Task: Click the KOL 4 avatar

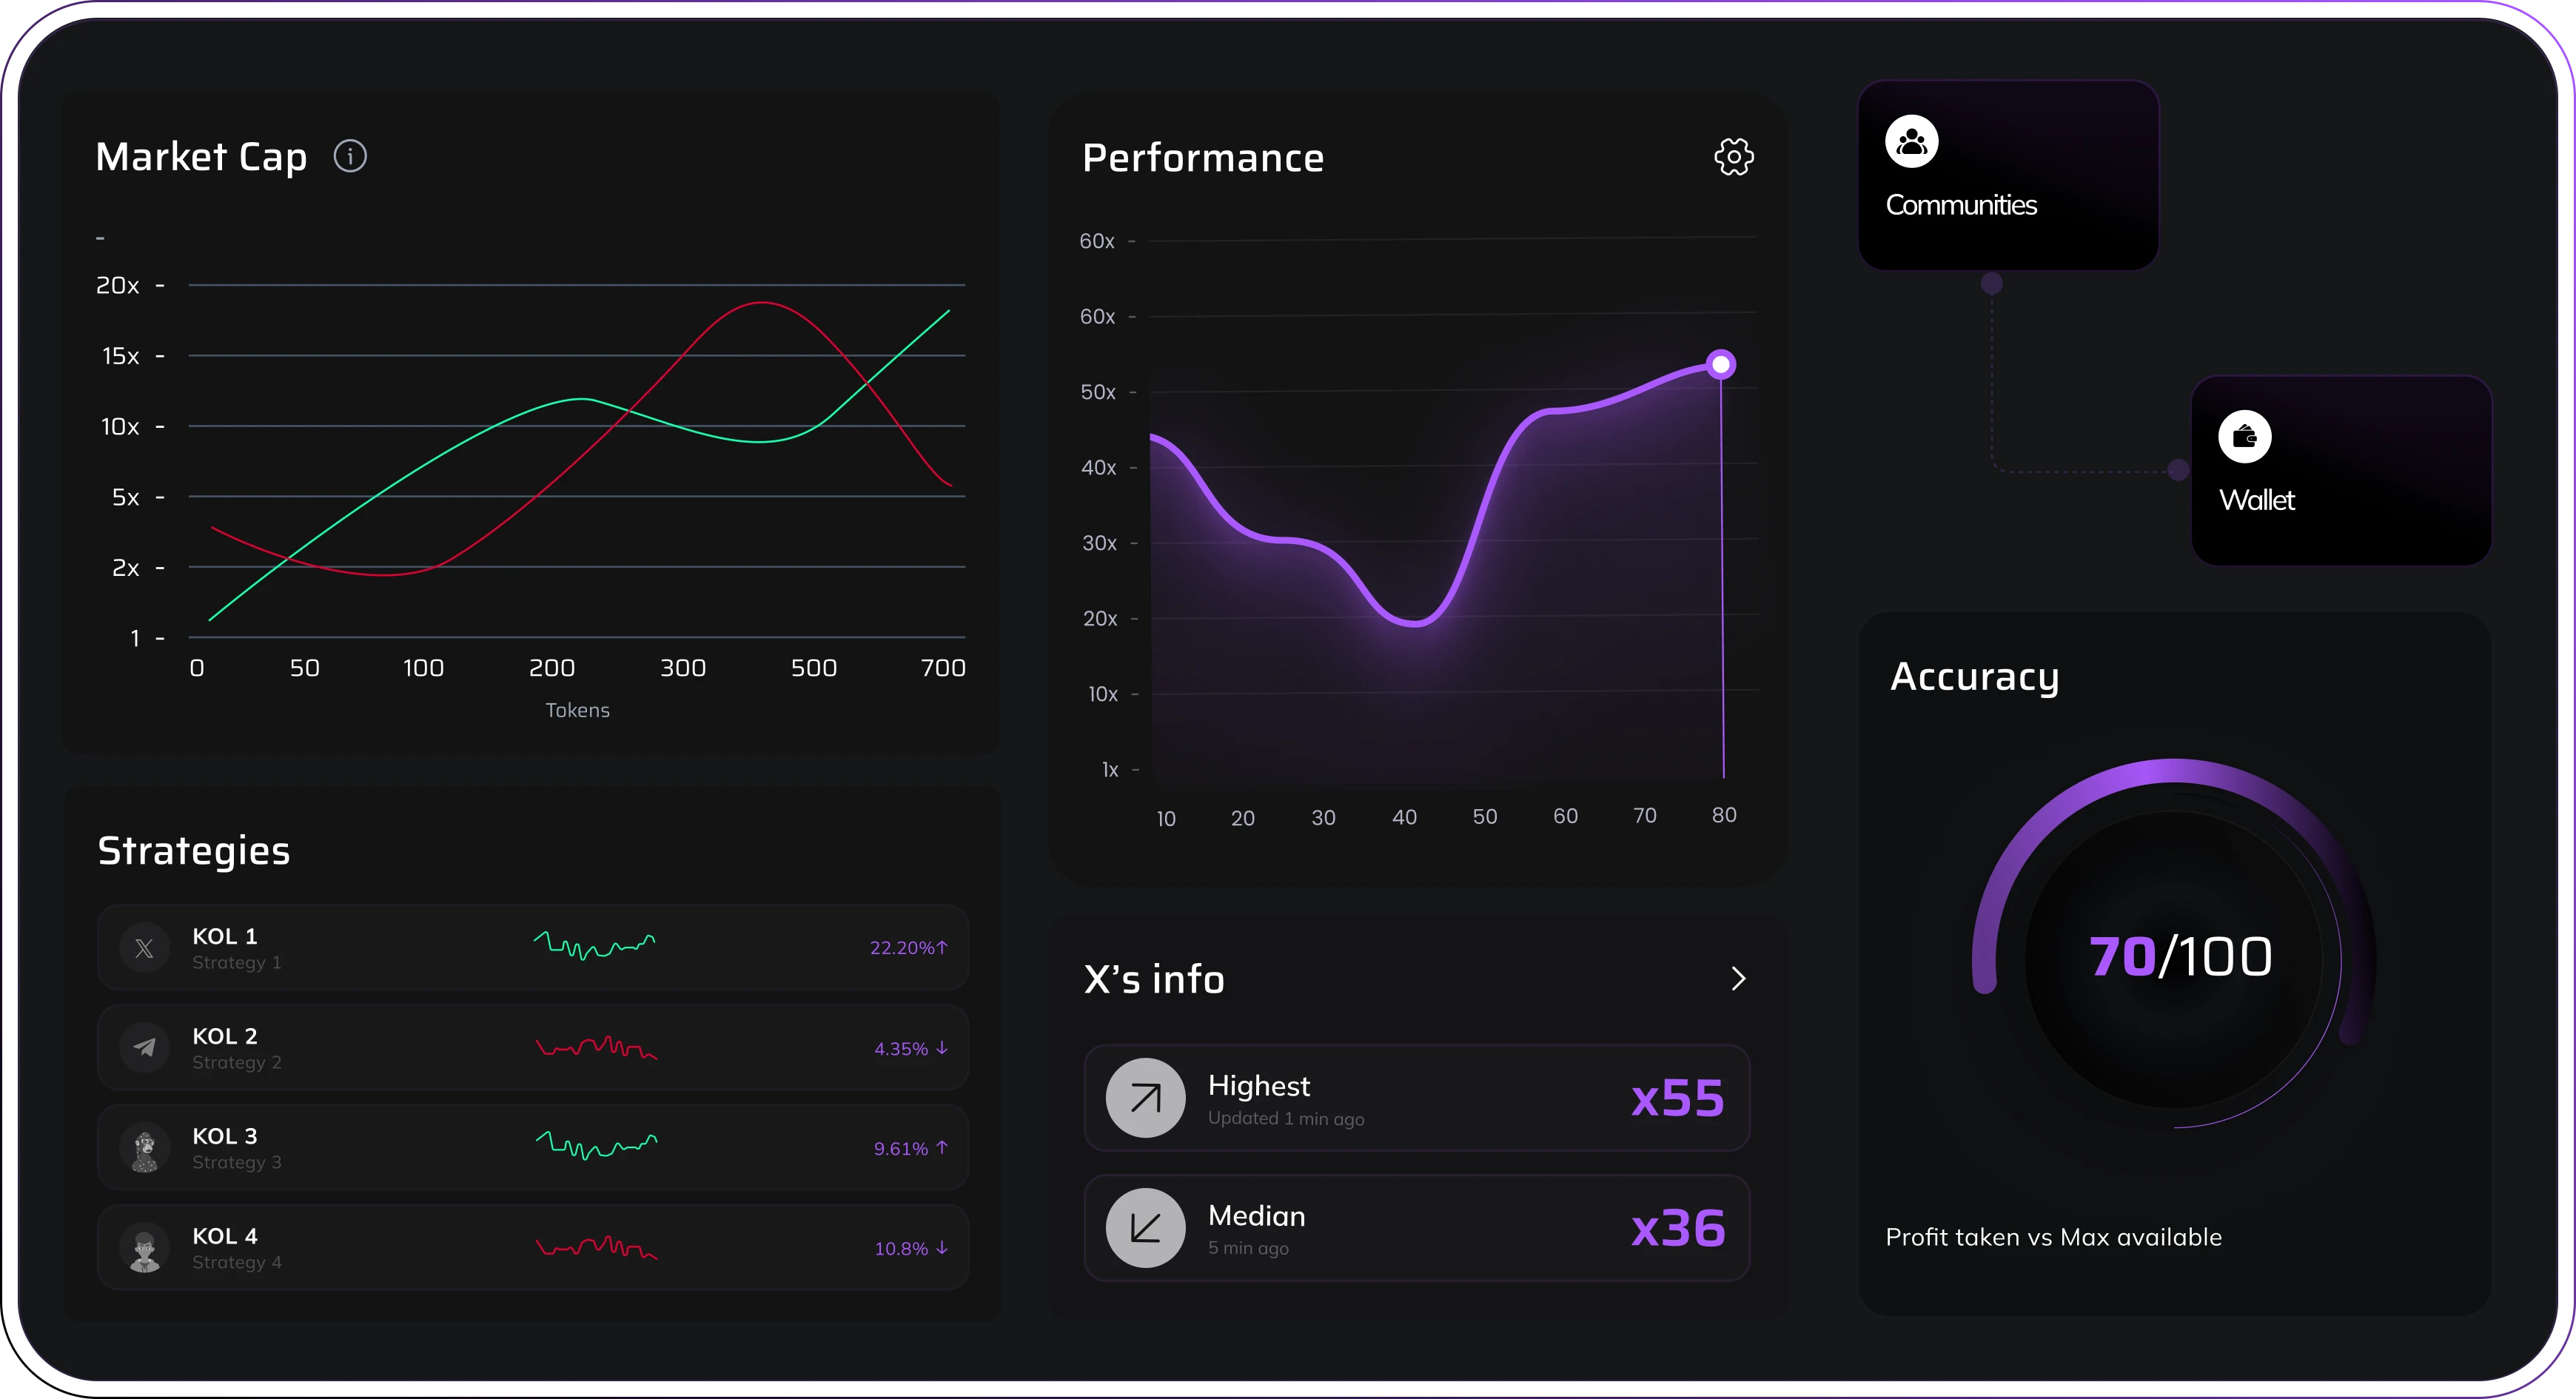Action: click(x=145, y=1248)
